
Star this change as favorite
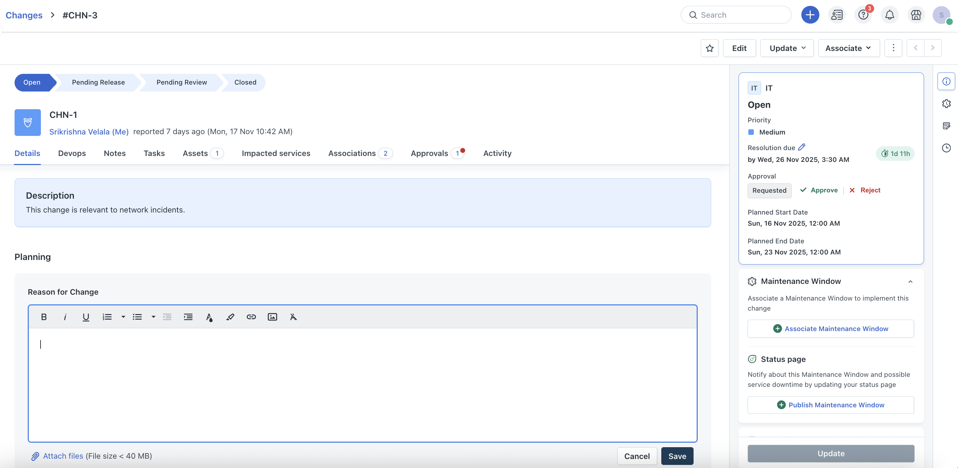[x=709, y=48]
